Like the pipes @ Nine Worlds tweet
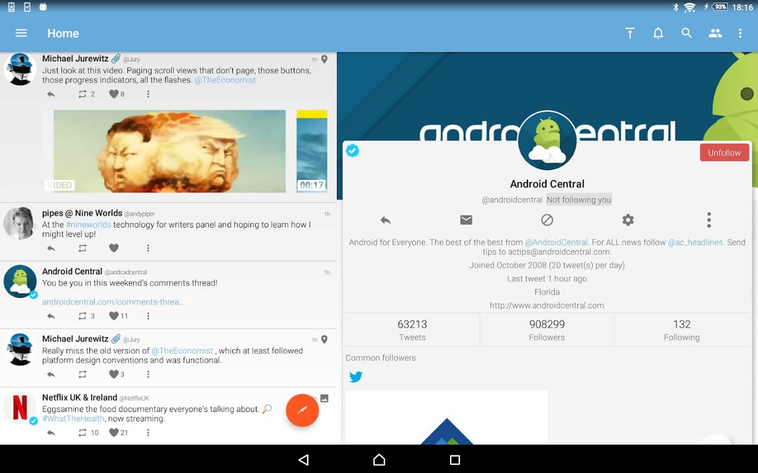This screenshot has height=473, width=758. tap(114, 248)
